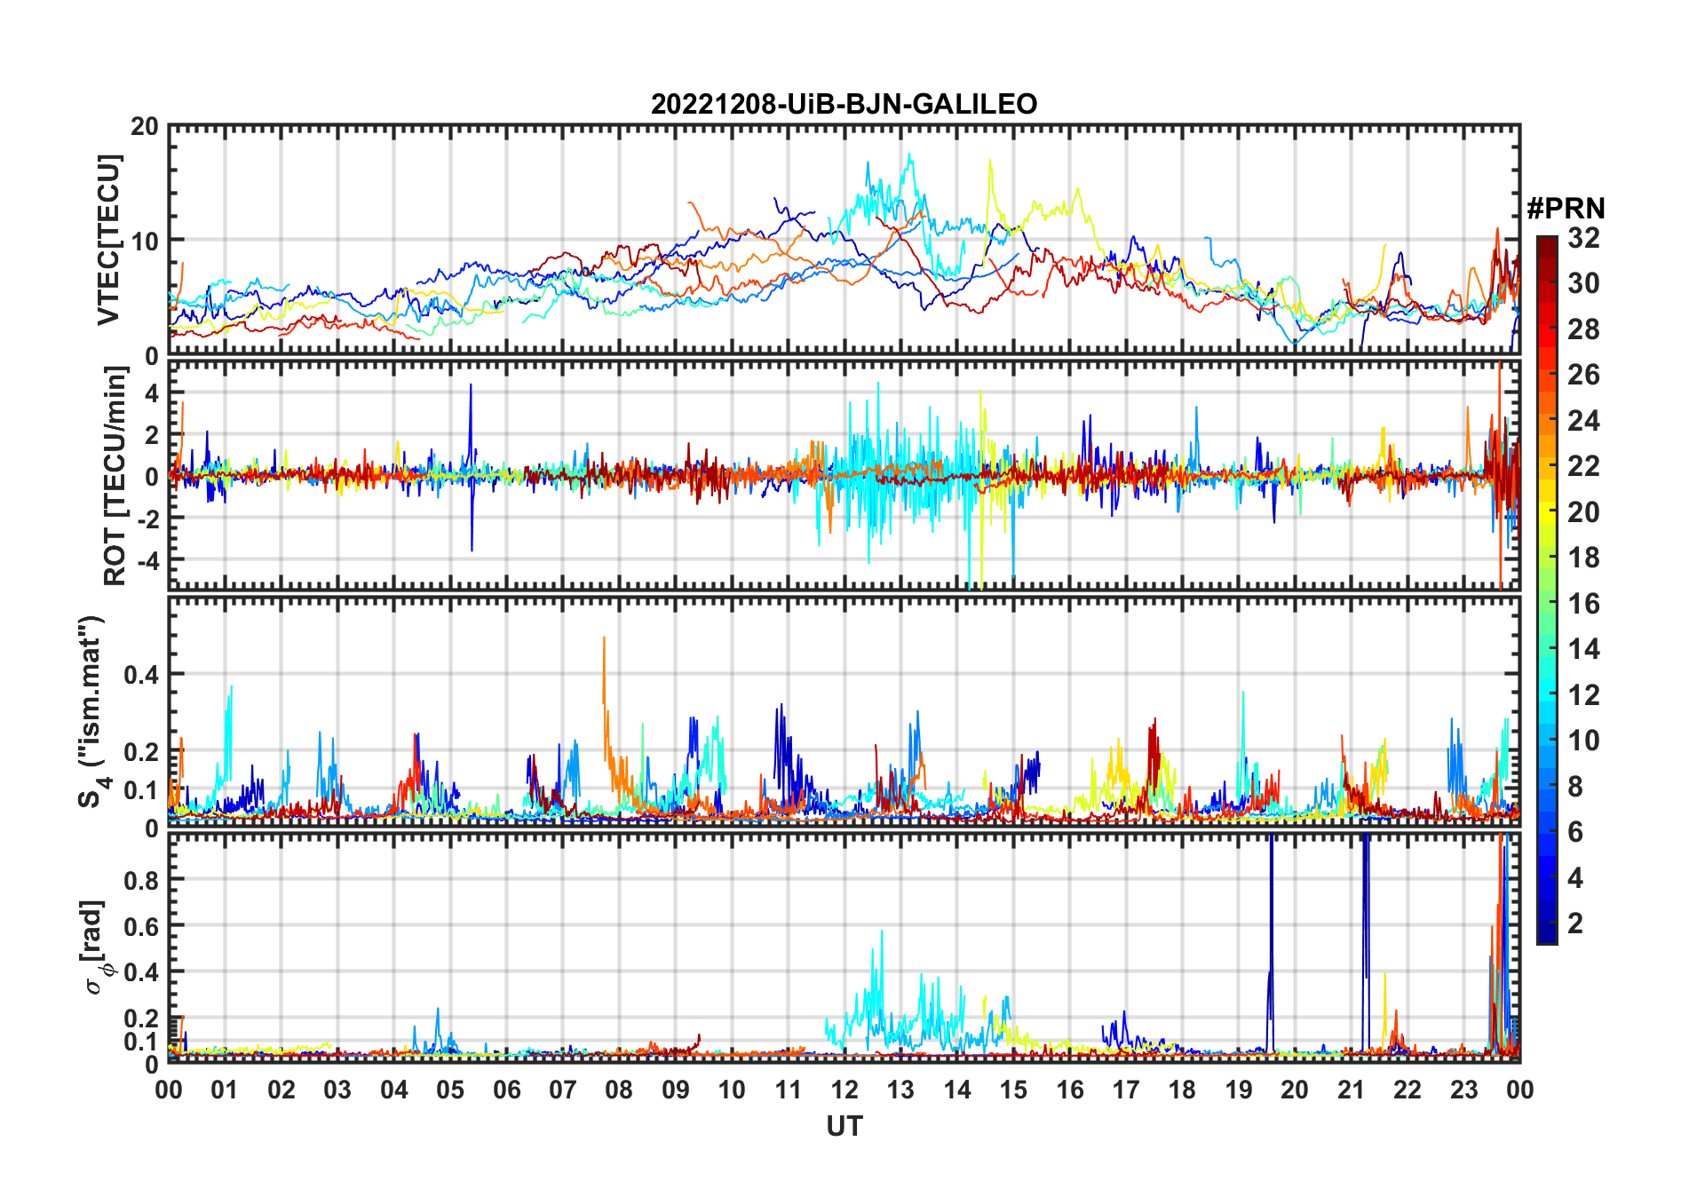
Task: Click inside the sigma-phi plot panel
Action: (x=844, y=947)
